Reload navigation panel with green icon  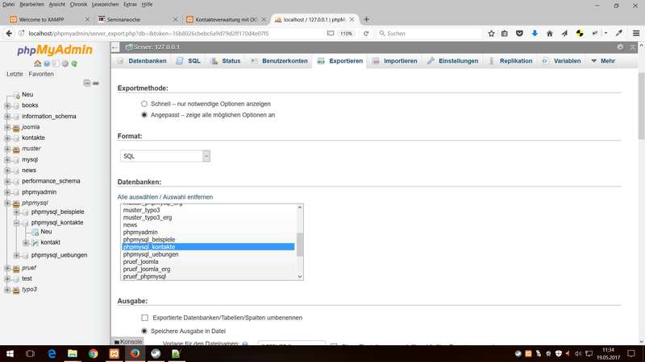(x=74, y=64)
